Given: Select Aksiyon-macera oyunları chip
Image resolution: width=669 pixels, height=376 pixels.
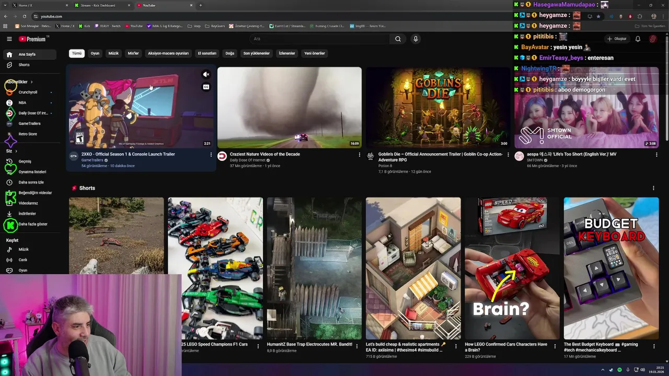Looking at the screenshot, I should [168, 53].
